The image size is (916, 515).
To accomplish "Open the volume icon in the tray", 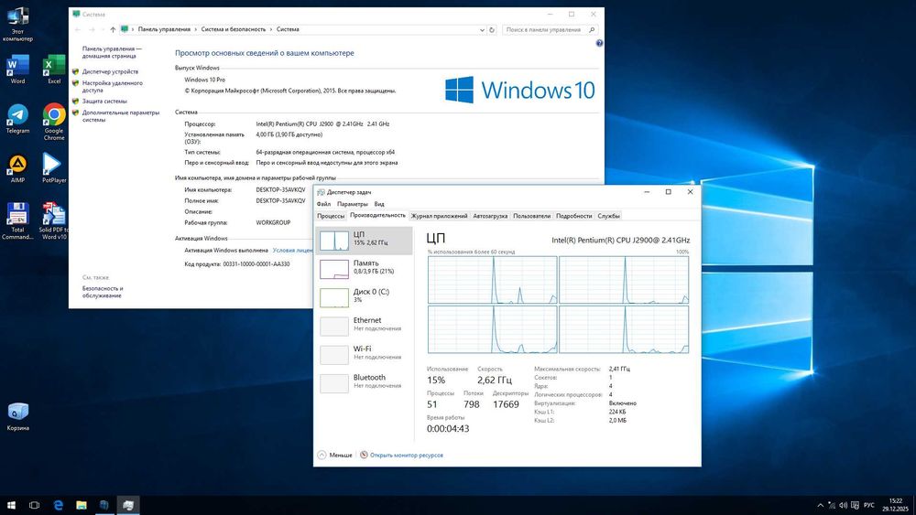I will pos(843,505).
